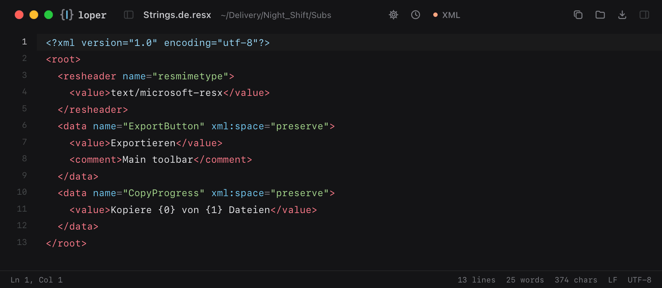
Task: Copy document contents with copy icon
Action: 578,15
